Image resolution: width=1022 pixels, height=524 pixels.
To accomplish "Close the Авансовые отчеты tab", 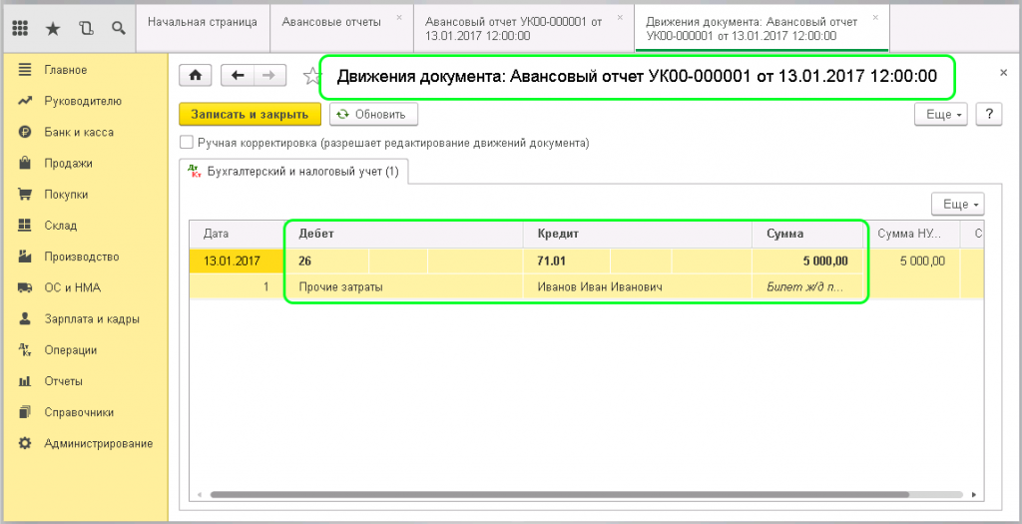I will (x=399, y=17).
